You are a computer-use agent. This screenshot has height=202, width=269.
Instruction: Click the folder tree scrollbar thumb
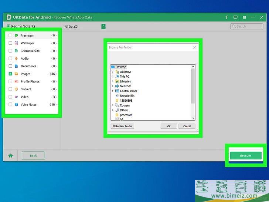(x=193, y=86)
